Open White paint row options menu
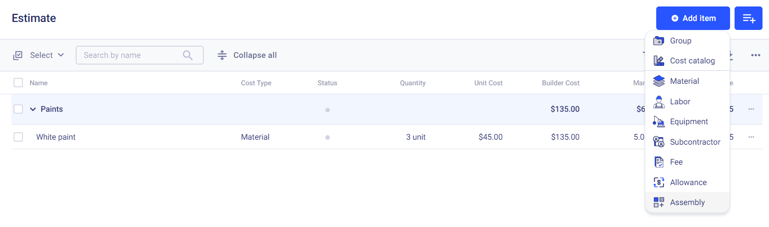Image resolution: width=769 pixels, height=227 pixels. point(751,137)
